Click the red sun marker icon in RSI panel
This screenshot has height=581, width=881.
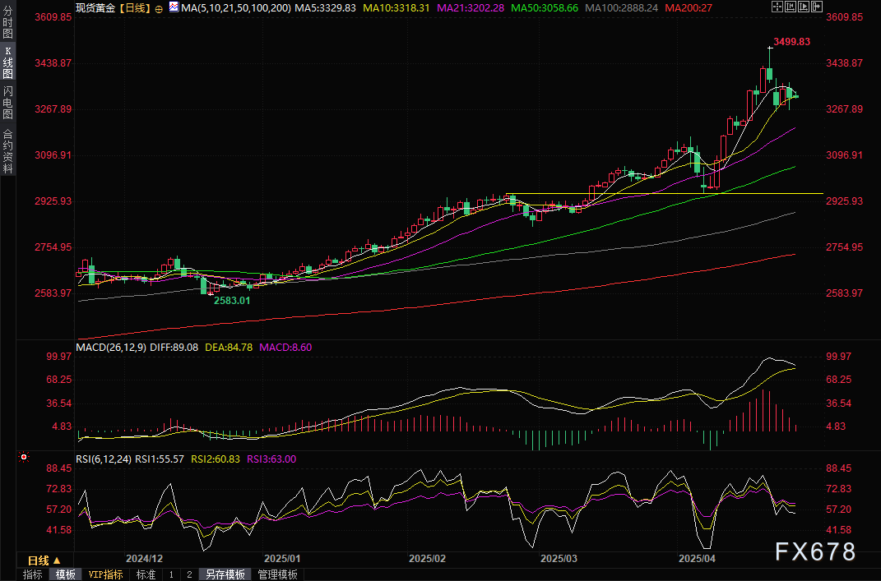click(25, 457)
